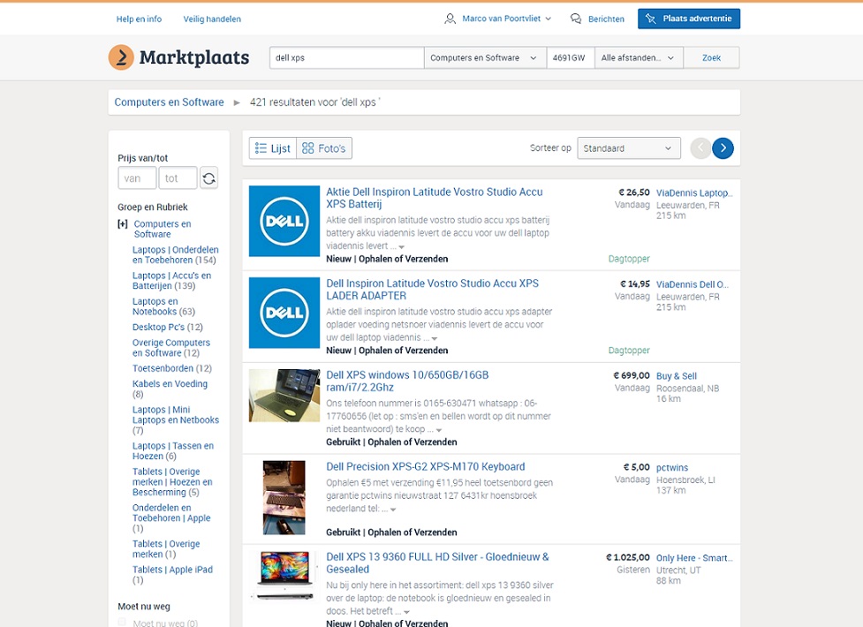This screenshot has width=863, height=627.
Task: Go to previous results page arrow
Action: tap(700, 148)
